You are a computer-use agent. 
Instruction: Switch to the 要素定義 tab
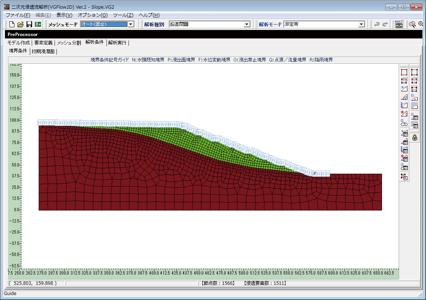pos(44,42)
